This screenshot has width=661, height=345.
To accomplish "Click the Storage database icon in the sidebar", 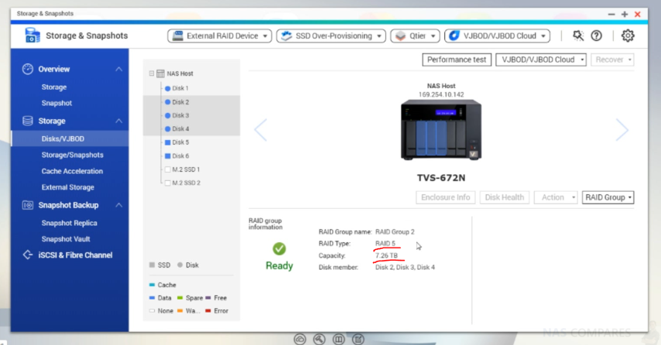I will point(28,121).
